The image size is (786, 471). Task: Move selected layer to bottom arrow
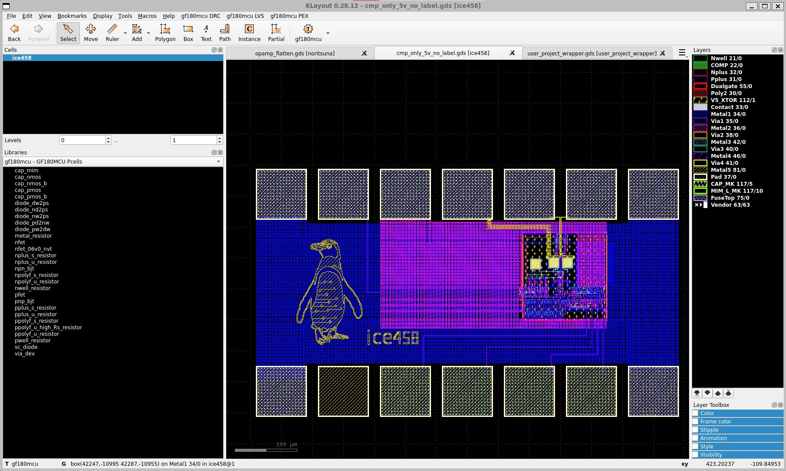tap(697, 393)
